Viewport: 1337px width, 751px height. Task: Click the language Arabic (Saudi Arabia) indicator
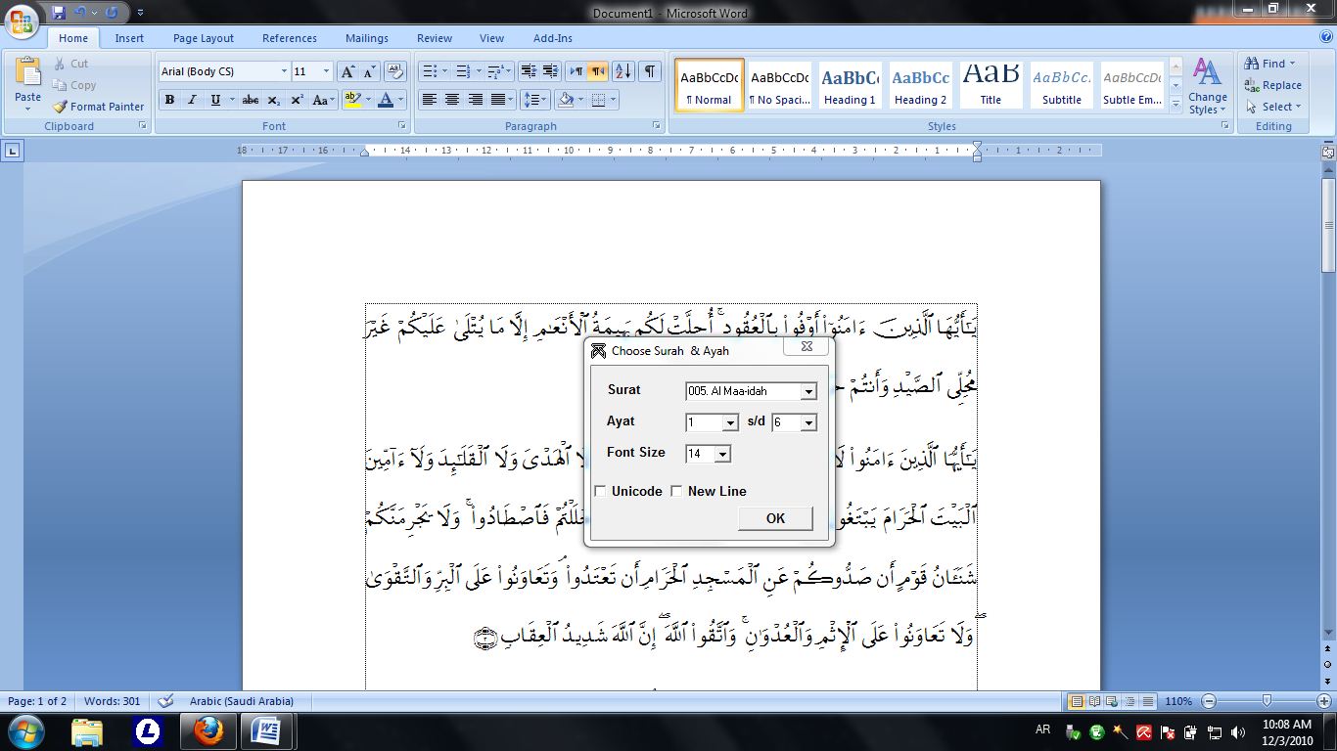241,701
